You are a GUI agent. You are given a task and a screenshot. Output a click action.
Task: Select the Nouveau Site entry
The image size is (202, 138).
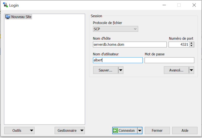(x=18, y=17)
